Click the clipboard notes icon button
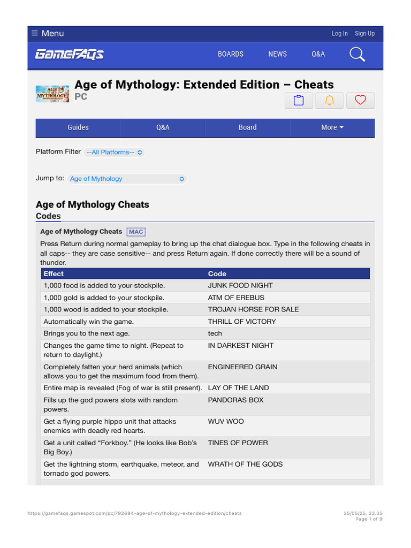 [x=299, y=100]
